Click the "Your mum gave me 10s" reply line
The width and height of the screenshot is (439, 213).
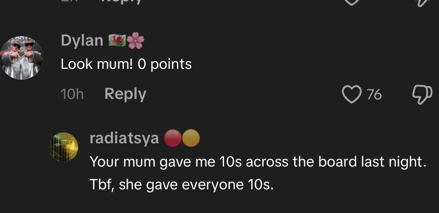point(257,162)
